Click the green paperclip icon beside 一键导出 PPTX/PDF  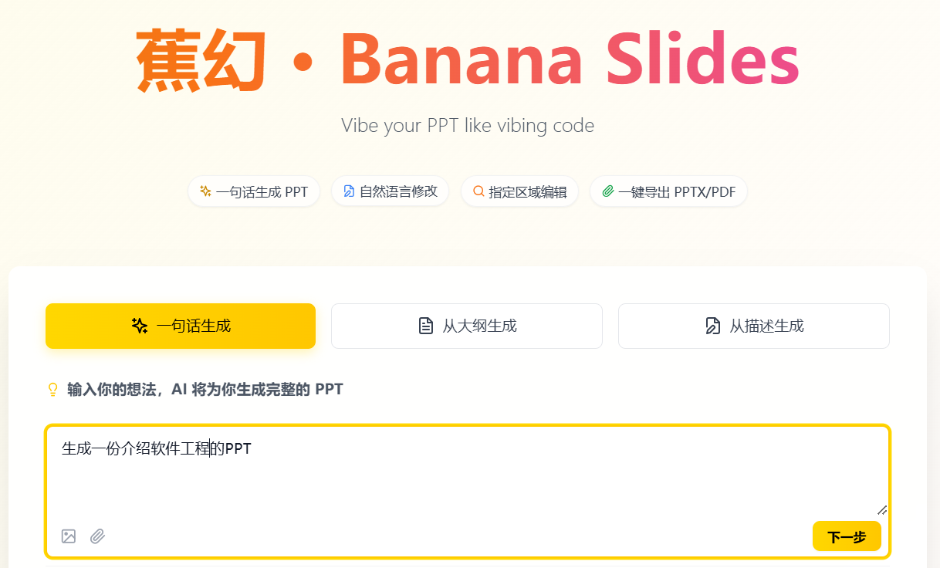pyautogui.click(x=608, y=191)
